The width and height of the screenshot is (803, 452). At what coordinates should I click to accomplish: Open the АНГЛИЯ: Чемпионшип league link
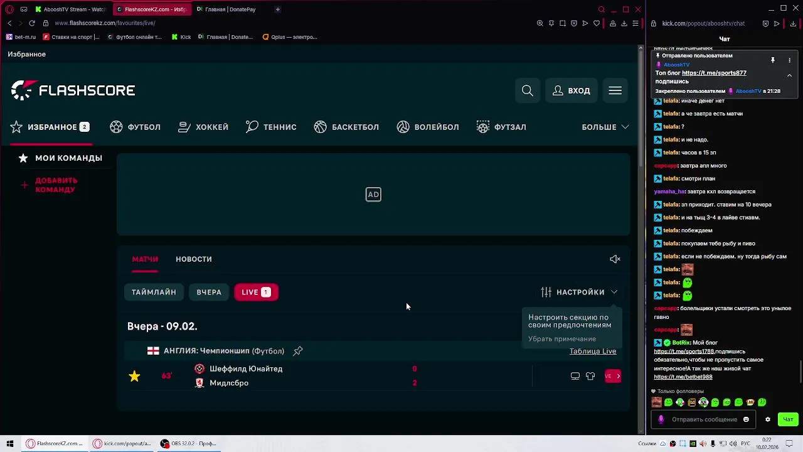(224, 351)
